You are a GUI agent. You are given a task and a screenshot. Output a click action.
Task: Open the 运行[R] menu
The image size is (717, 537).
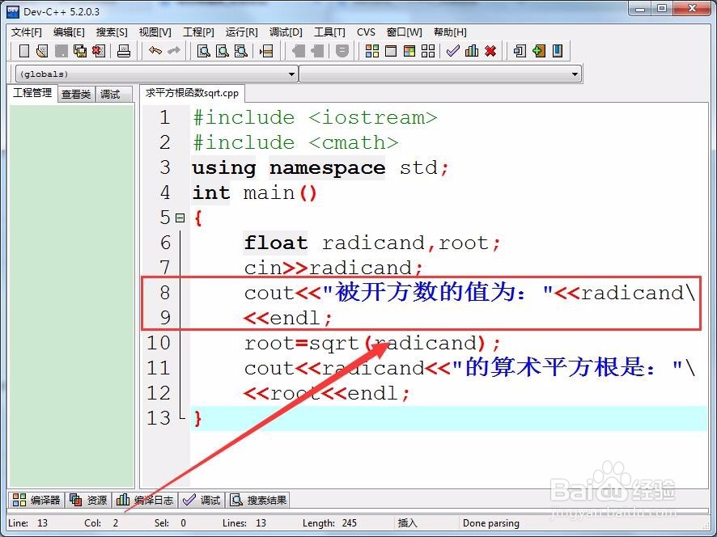point(241,32)
